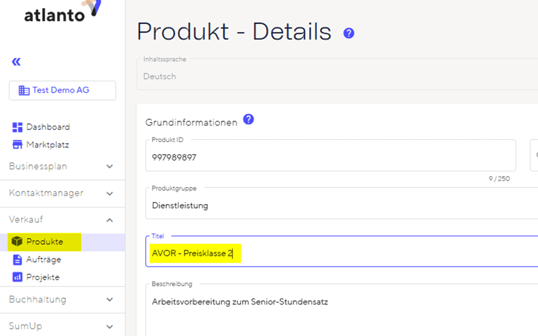Click the Titel field containing AVOR - Preisklasse 2
The width and height of the screenshot is (538, 336).
point(342,251)
